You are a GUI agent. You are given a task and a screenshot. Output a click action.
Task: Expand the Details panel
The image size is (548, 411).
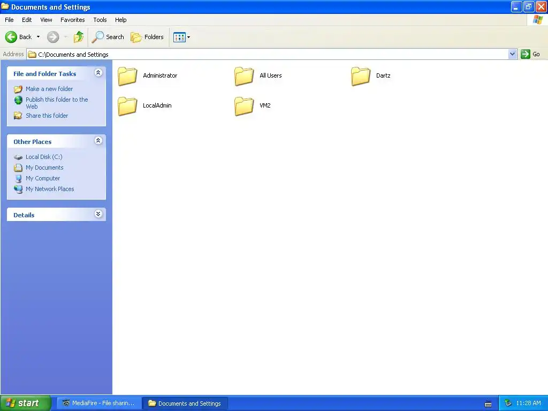(x=98, y=214)
